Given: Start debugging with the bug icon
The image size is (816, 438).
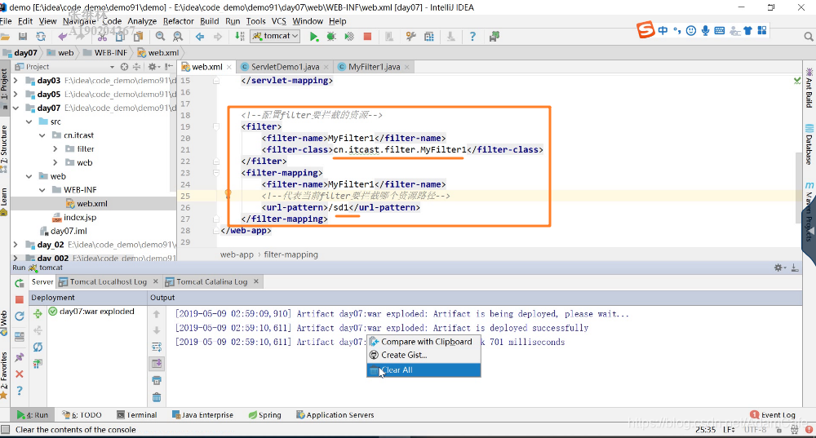Looking at the screenshot, I should (x=331, y=37).
